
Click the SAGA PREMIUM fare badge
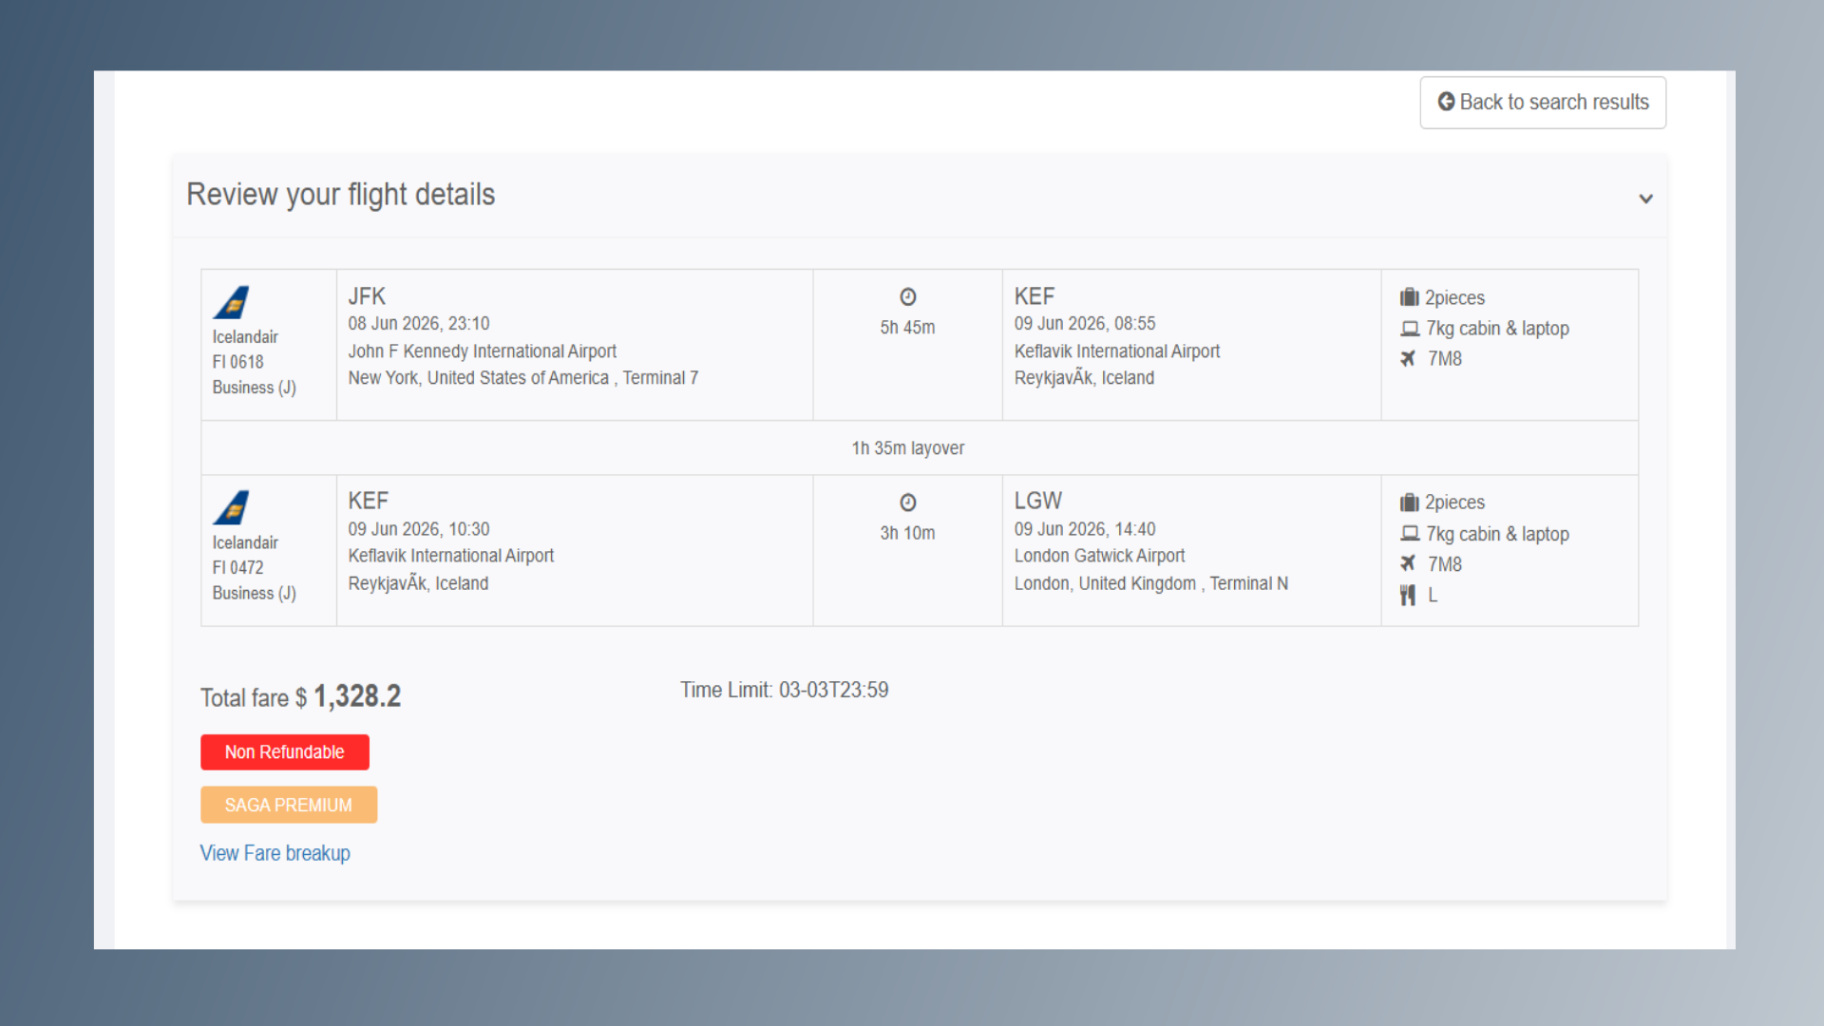point(288,805)
